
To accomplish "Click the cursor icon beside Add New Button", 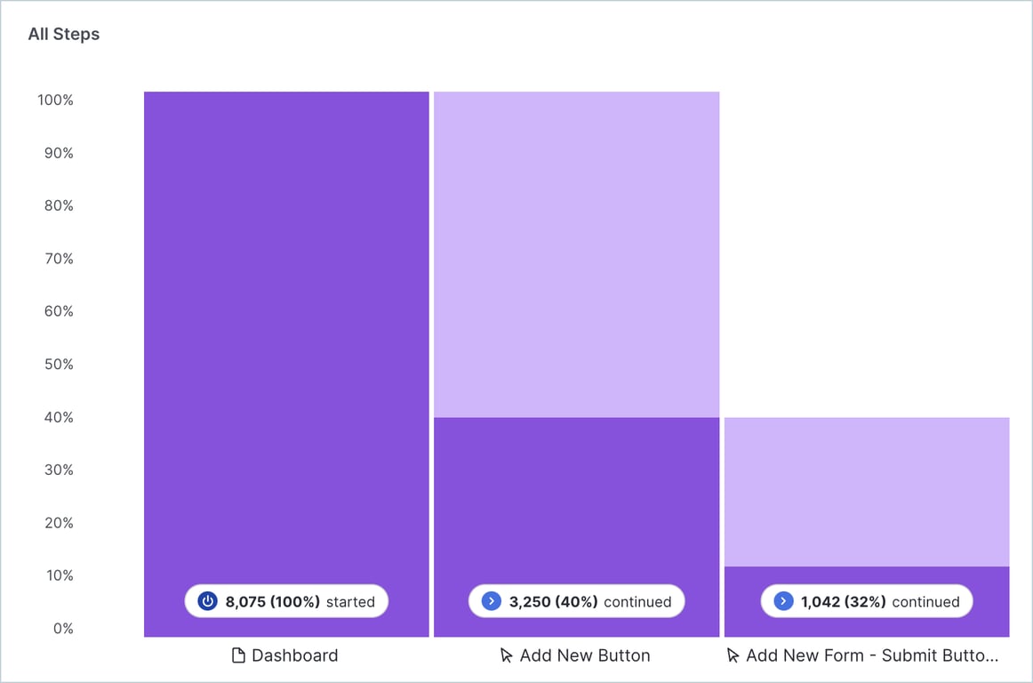I will click(507, 656).
